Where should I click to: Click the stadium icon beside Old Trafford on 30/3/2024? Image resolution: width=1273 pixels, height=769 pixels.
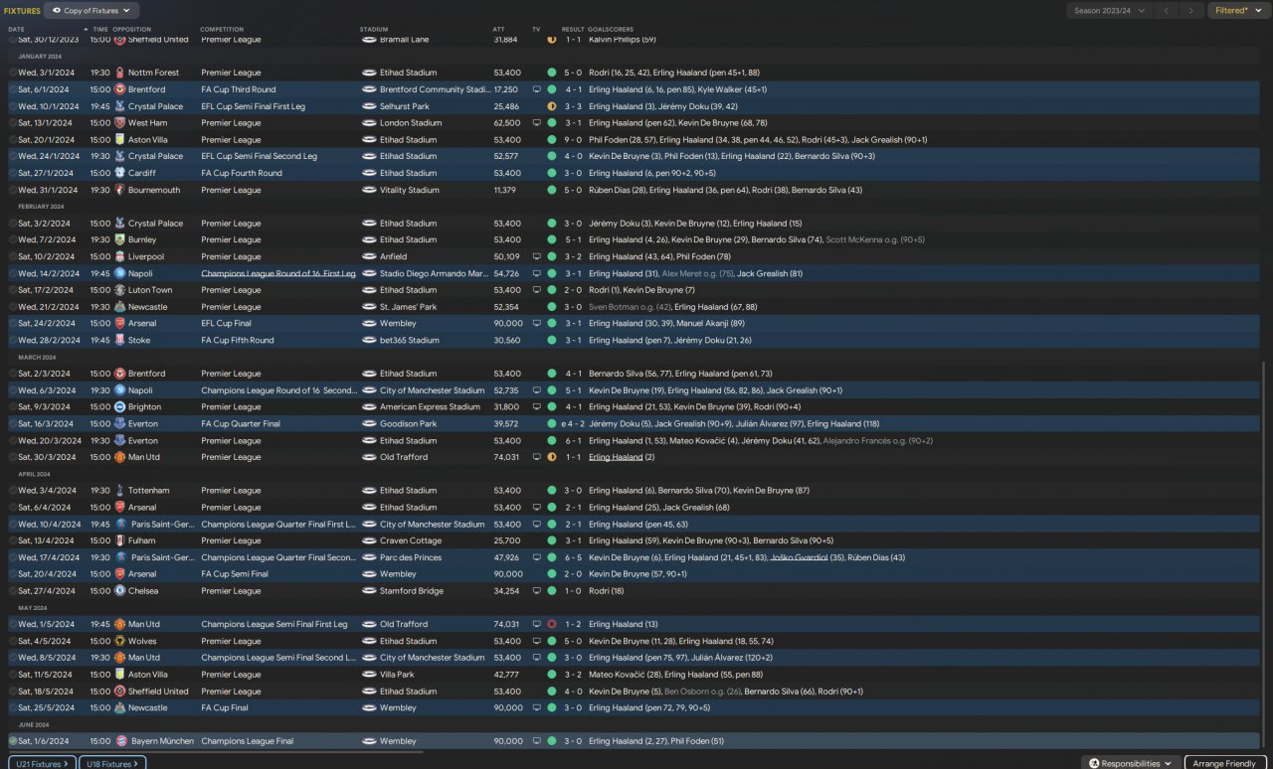point(369,457)
